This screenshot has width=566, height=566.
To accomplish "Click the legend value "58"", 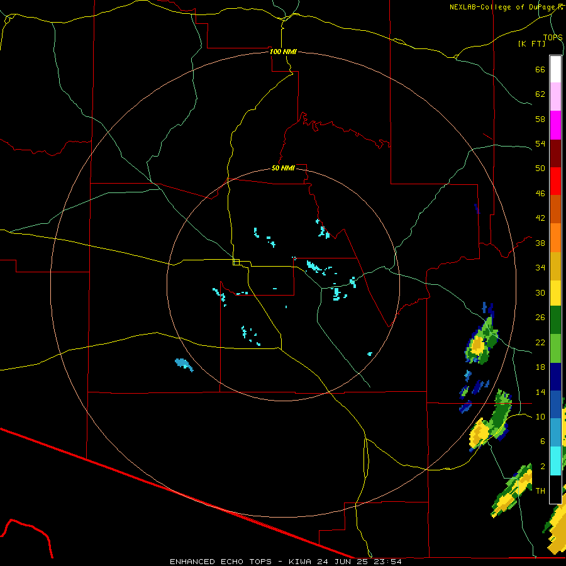I will point(540,119).
